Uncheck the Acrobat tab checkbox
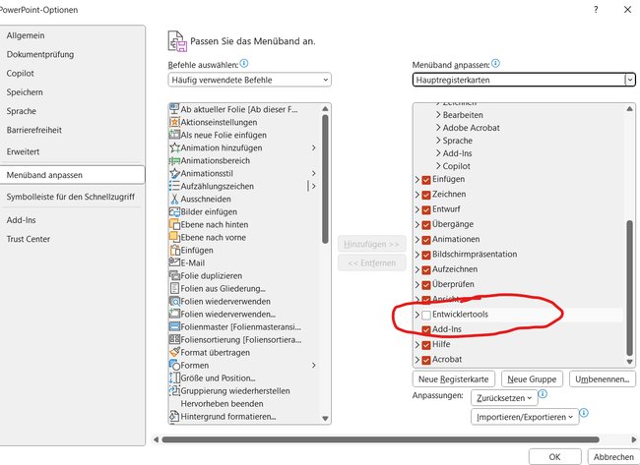 [x=426, y=360]
